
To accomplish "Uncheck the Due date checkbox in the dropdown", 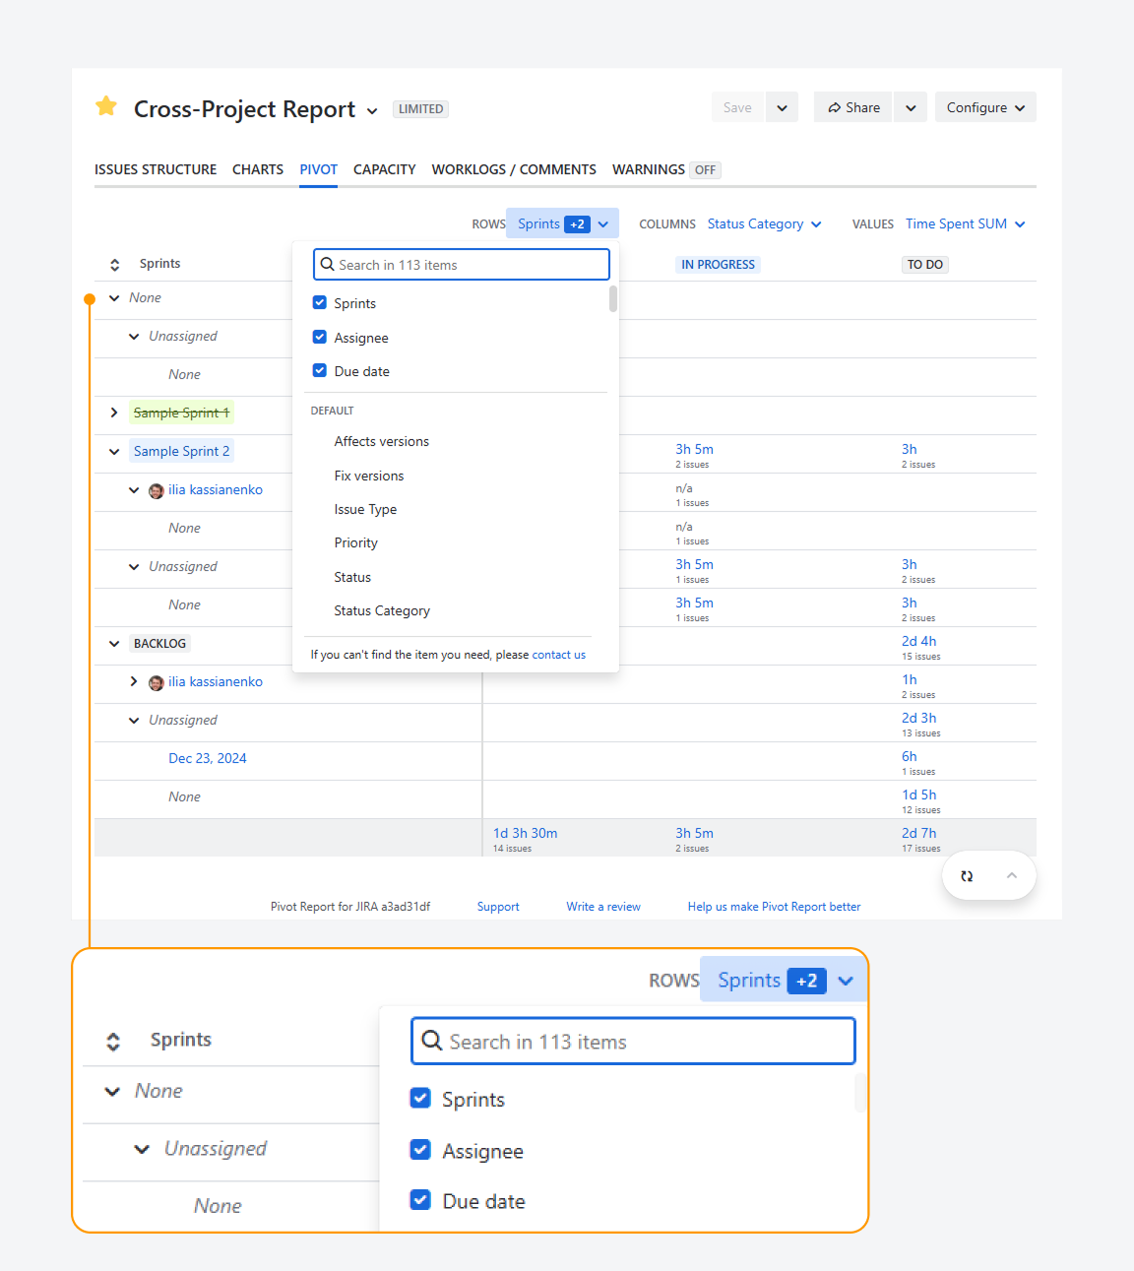I will pyautogui.click(x=320, y=370).
